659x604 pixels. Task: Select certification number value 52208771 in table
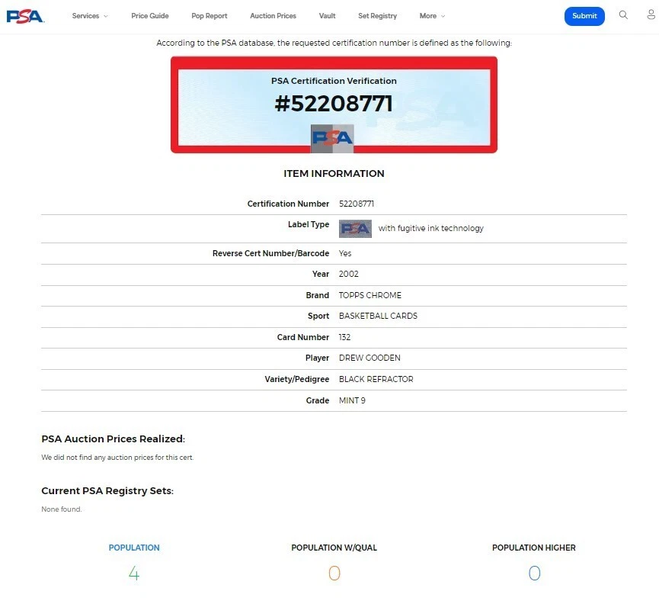(357, 204)
